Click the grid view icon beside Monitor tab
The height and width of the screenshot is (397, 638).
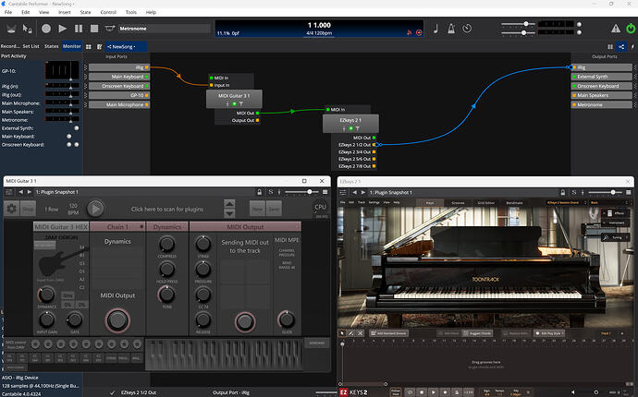[x=88, y=47]
